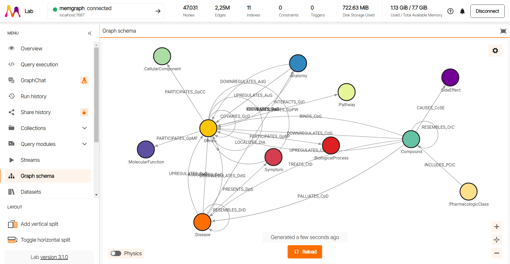Recenter the graph using fit icon
Image resolution: width=510 pixels, height=264 pixels.
click(x=496, y=240)
